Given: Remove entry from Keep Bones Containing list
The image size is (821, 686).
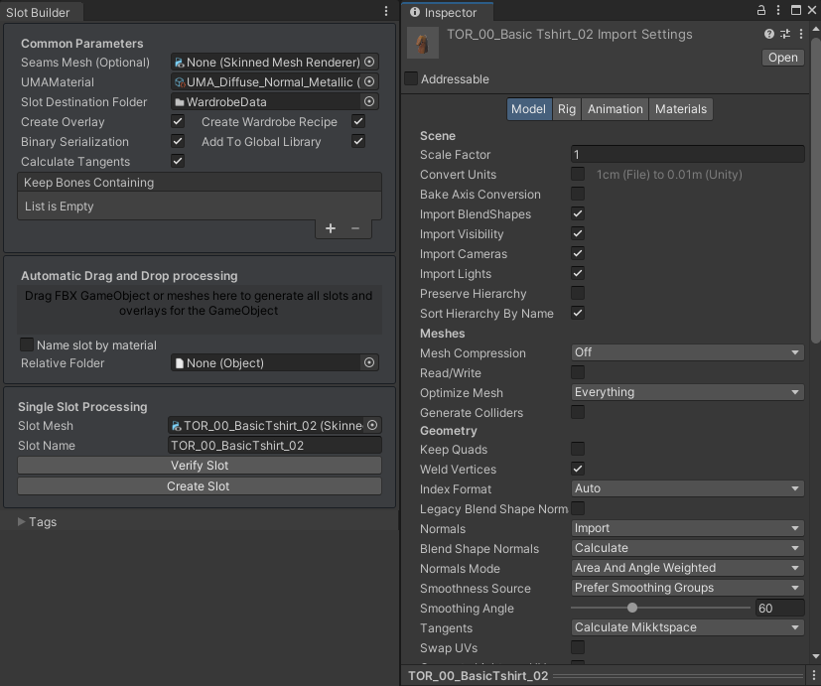Looking at the screenshot, I should pyautogui.click(x=355, y=228).
